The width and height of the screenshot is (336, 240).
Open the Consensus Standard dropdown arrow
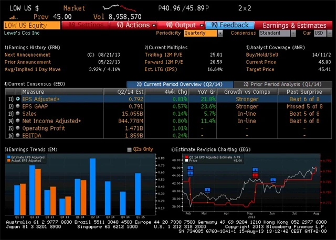293,33
